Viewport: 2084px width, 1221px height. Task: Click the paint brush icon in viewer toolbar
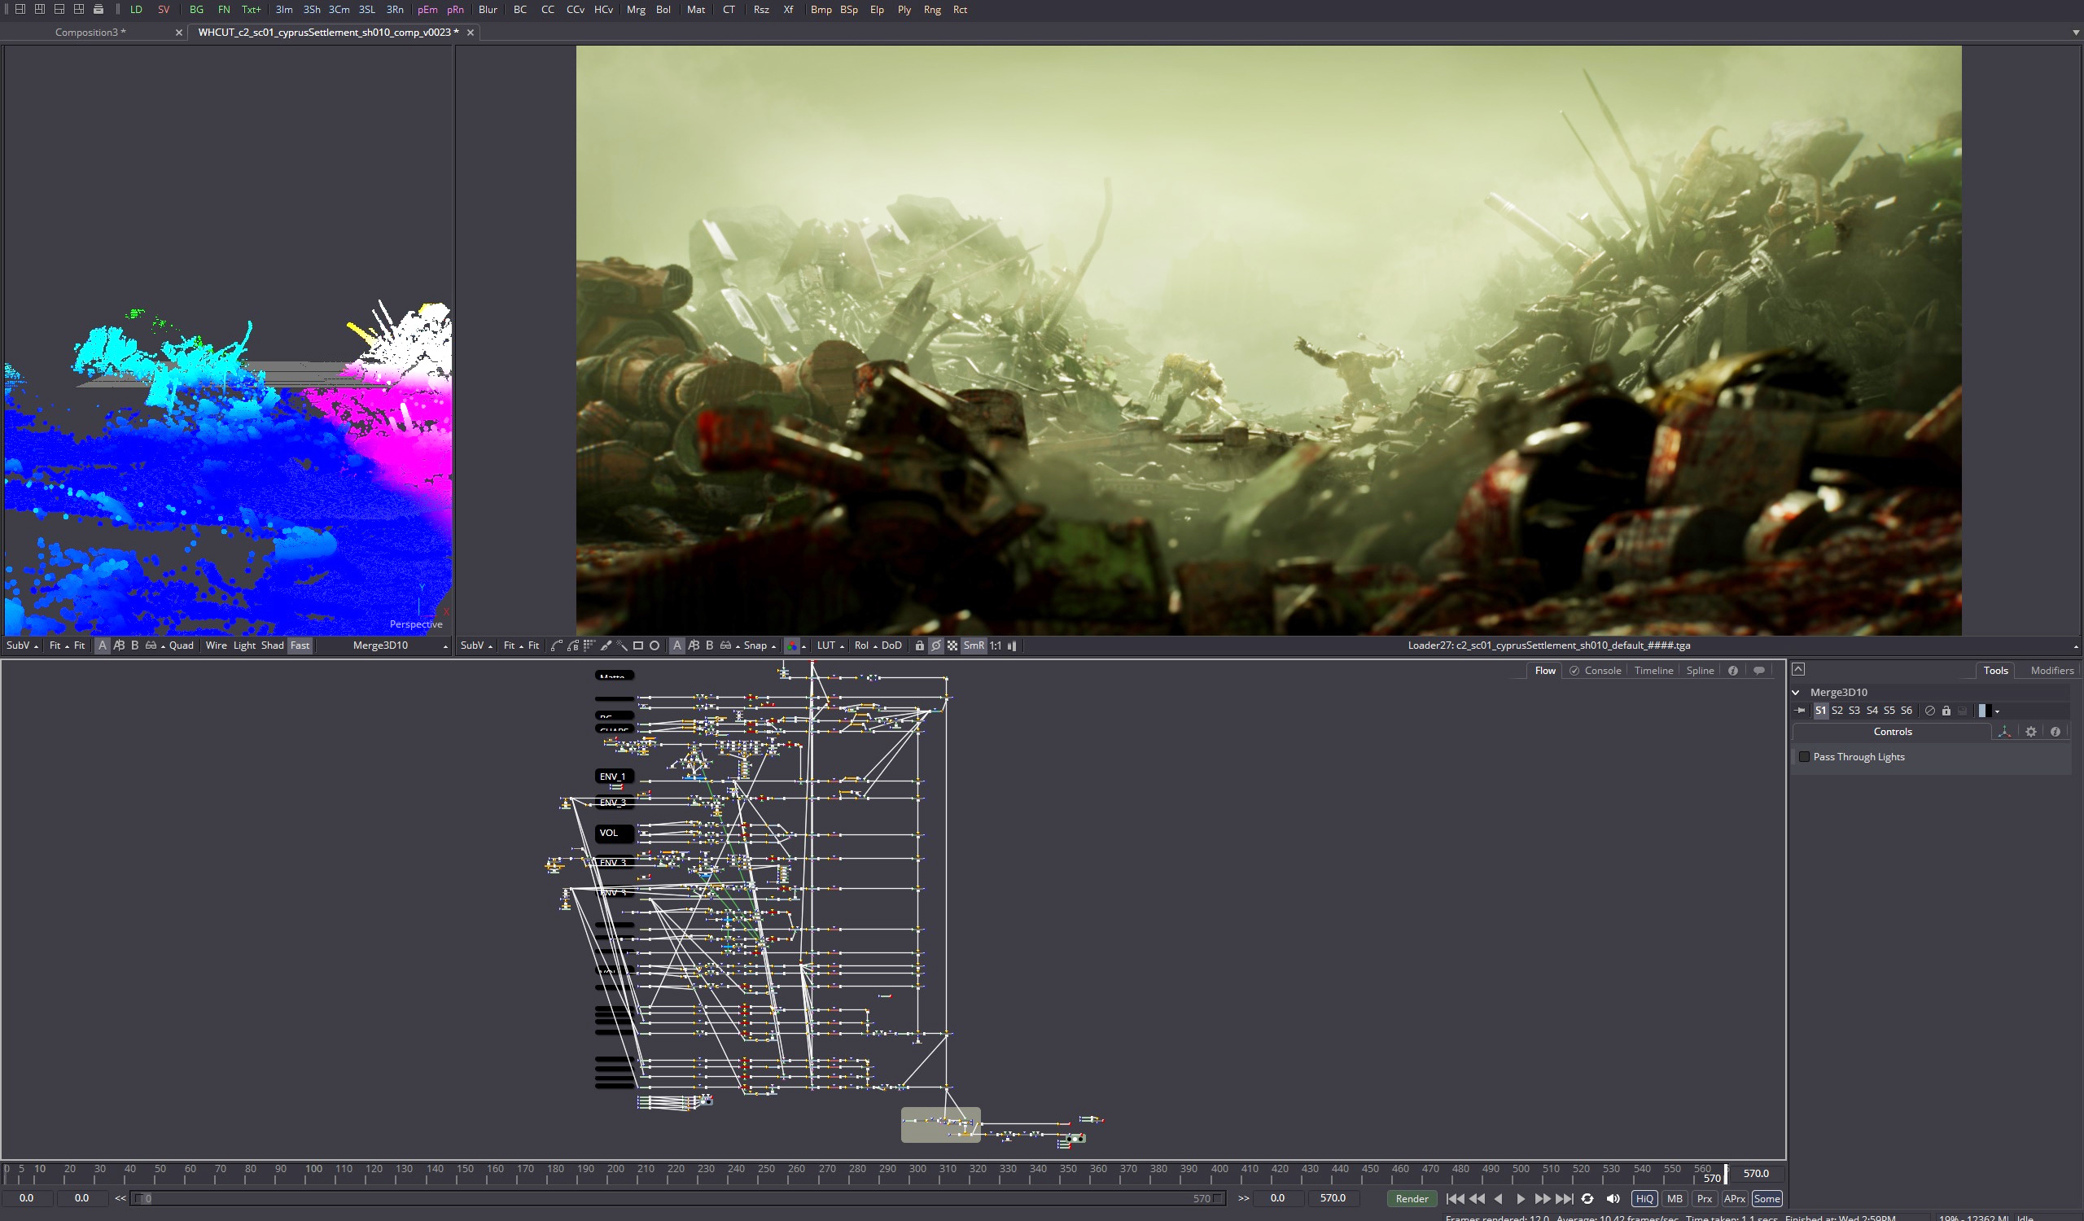pos(606,646)
